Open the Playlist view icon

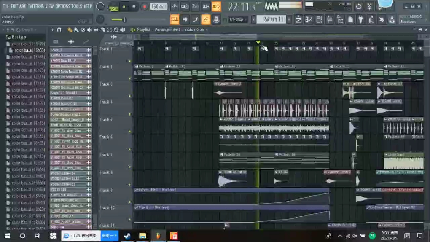[x=298, y=20]
